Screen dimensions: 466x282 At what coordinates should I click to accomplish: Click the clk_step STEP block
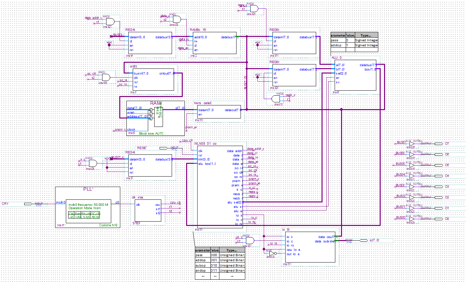tap(148, 210)
